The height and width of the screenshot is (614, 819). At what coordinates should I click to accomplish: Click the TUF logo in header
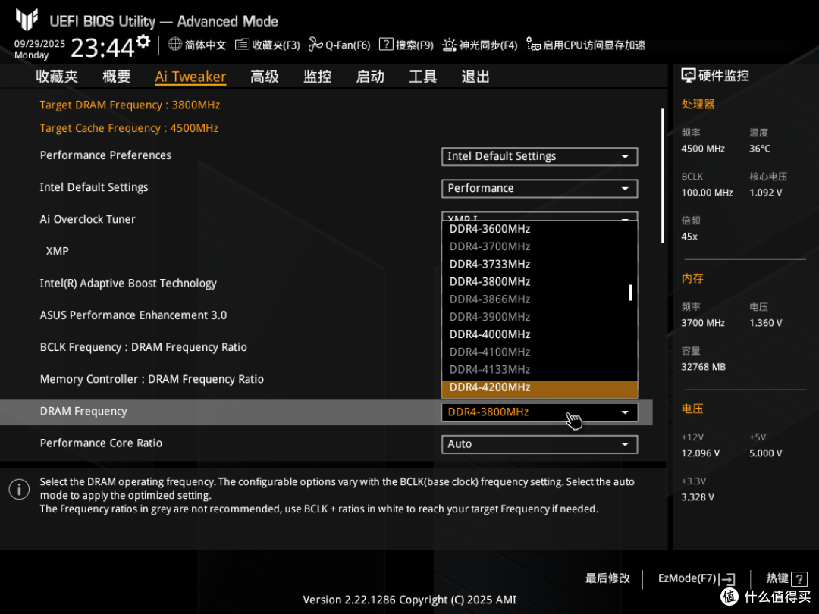pos(27,20)
